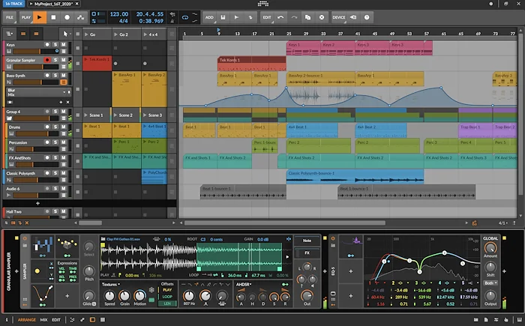The width and height of the screenshot is (525, 326).
Task: Open the PLAY menu
Action: point(25,17)
